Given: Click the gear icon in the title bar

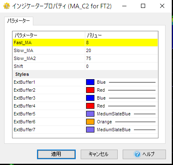Looking at the screenshot, I should (7, 6).
